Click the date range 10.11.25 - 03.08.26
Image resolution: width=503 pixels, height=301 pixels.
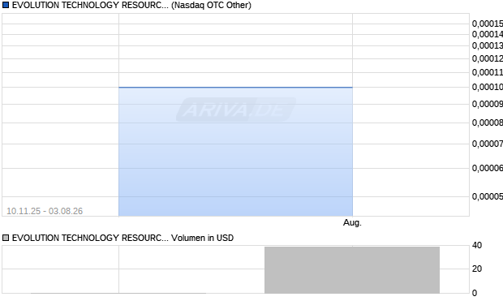pos(45,211)
